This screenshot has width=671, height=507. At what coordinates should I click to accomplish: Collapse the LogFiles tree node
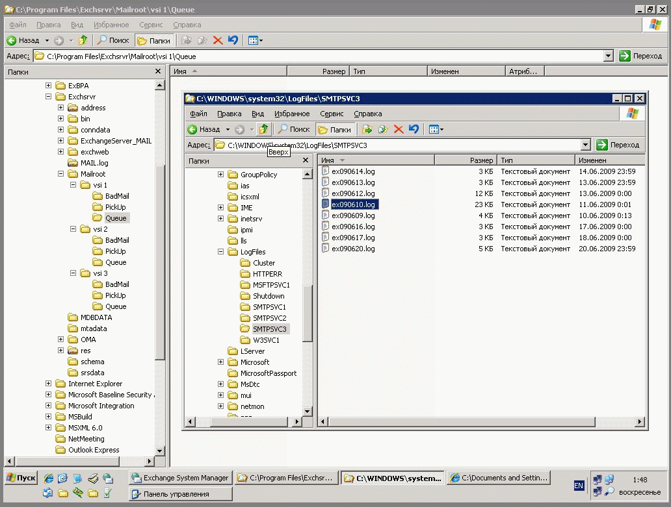(x=220, y=252)
